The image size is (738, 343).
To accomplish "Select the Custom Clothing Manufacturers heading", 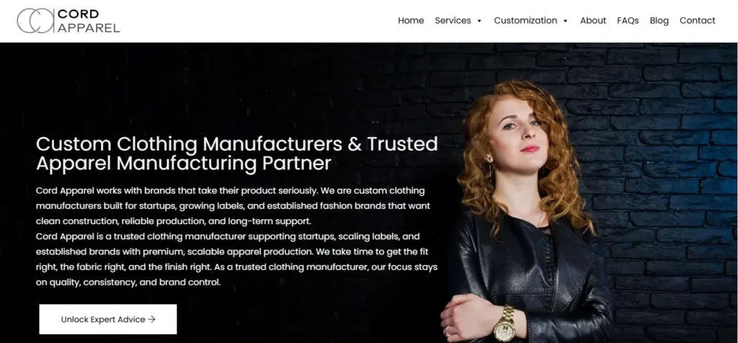I will pos(236,153).
